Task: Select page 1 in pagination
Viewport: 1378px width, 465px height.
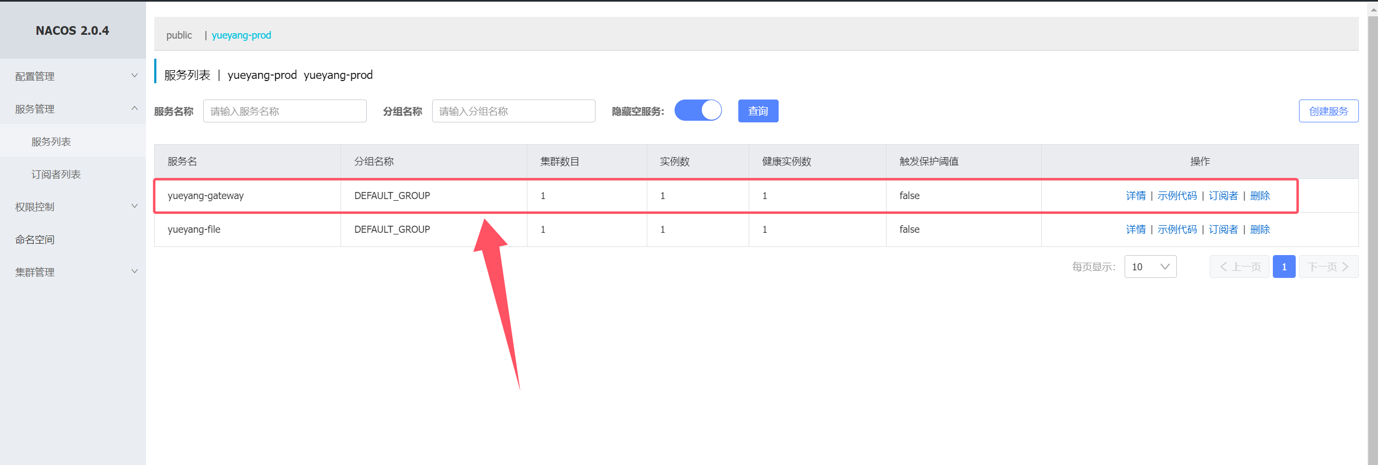Action: (1284, 266)
